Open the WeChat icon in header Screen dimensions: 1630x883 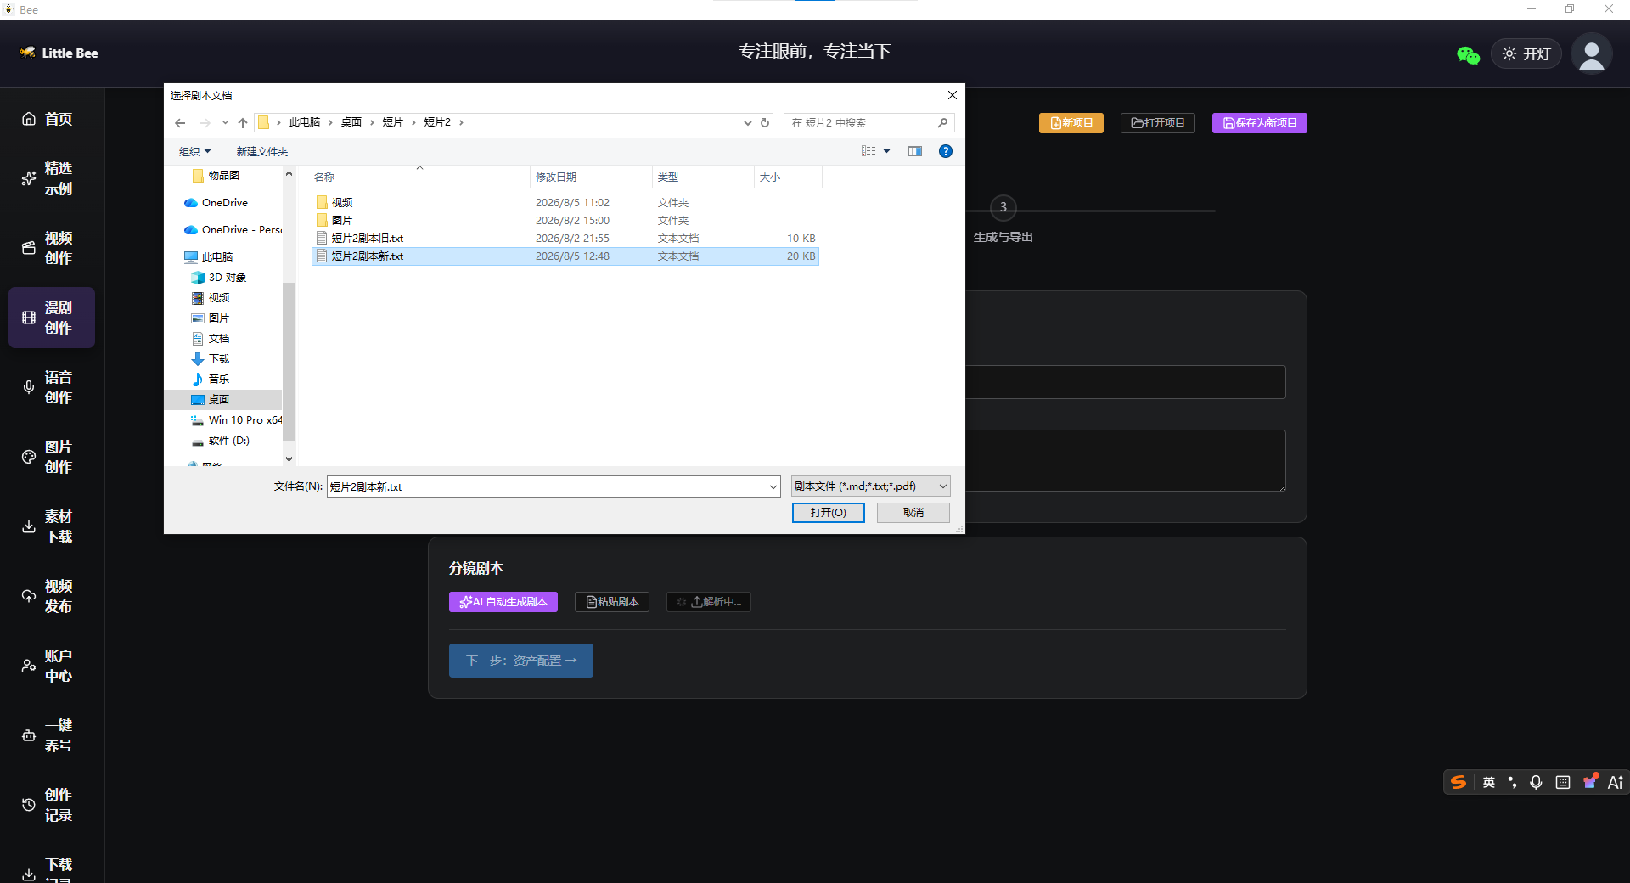click(1468, 55)
